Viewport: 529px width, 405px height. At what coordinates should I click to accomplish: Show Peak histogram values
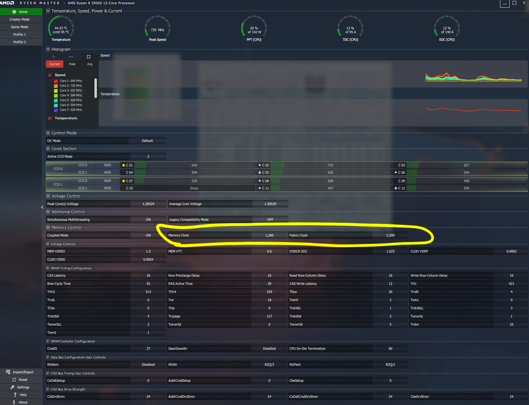point(72,64)
